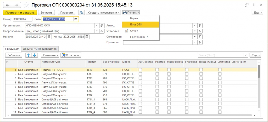Tick Упаковка checkbox for row 7

(x=187, y=95)
